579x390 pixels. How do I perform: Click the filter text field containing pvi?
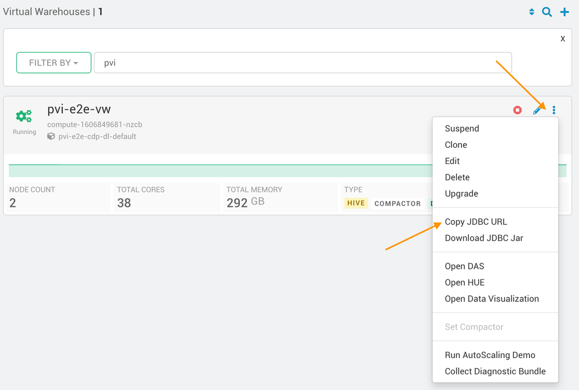pyautogui.click(x=303, y=63)
